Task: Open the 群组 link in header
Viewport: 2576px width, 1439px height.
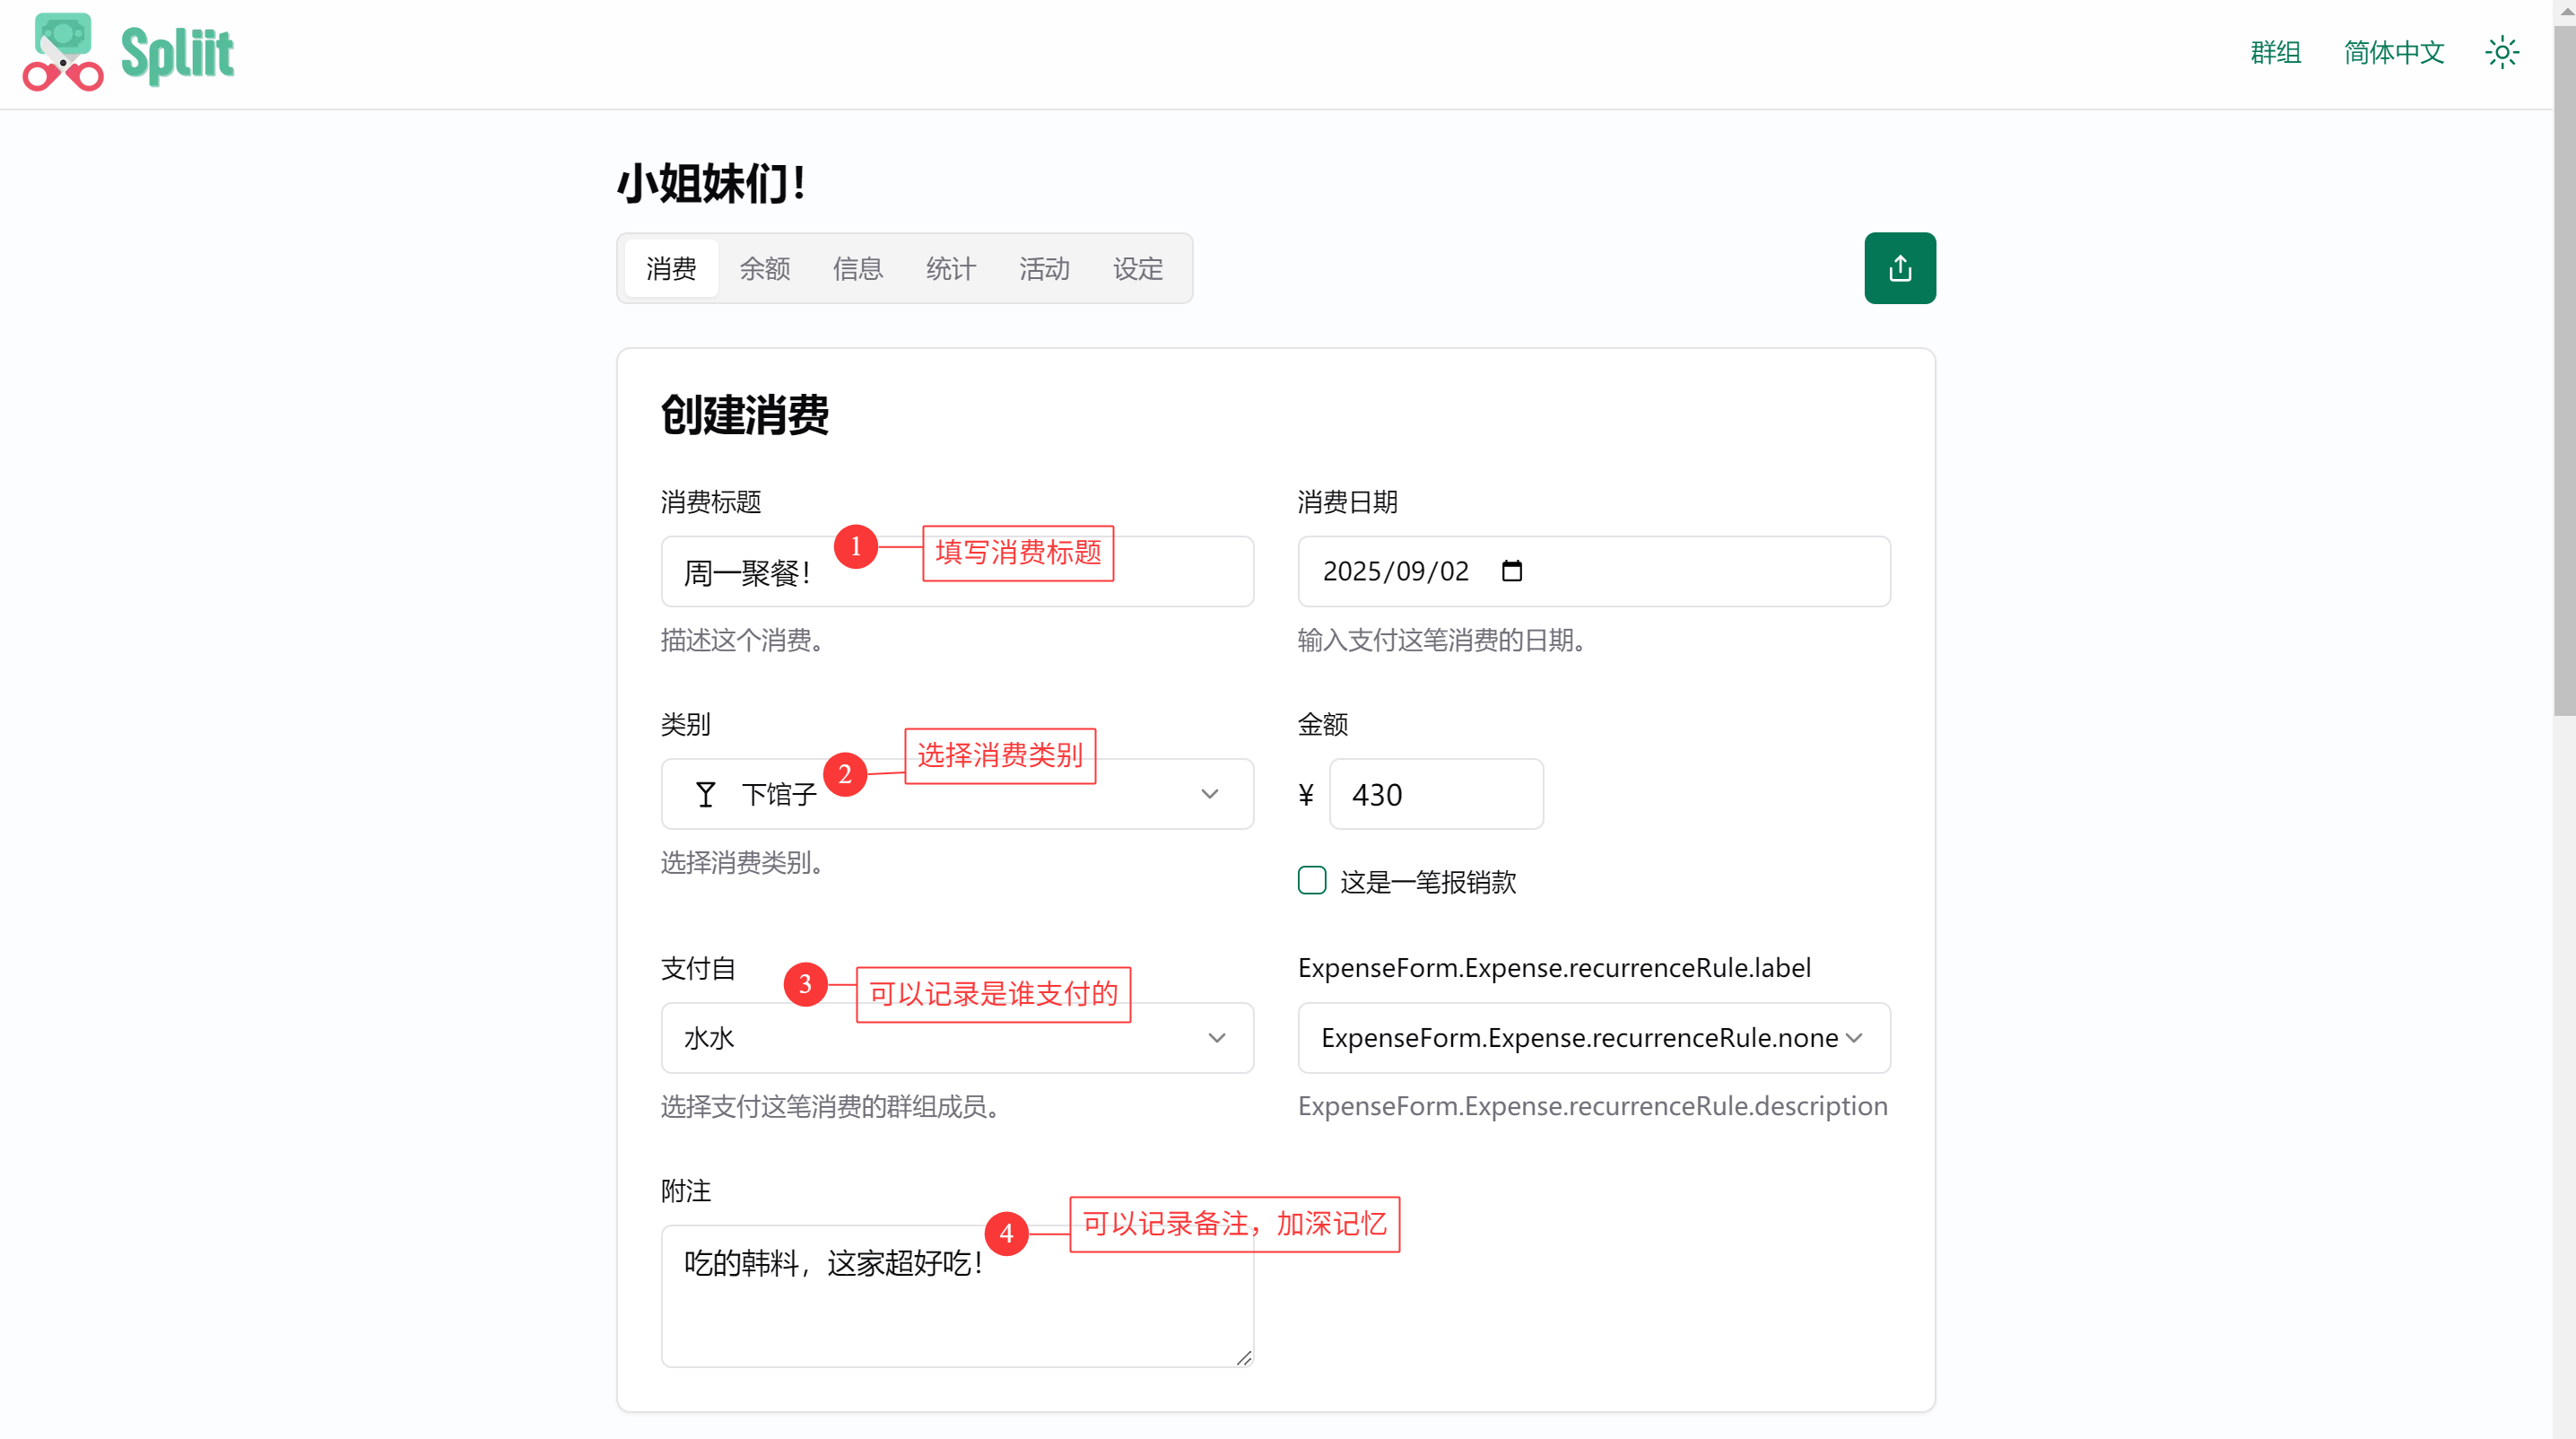Action: [x=2275, y=52]
